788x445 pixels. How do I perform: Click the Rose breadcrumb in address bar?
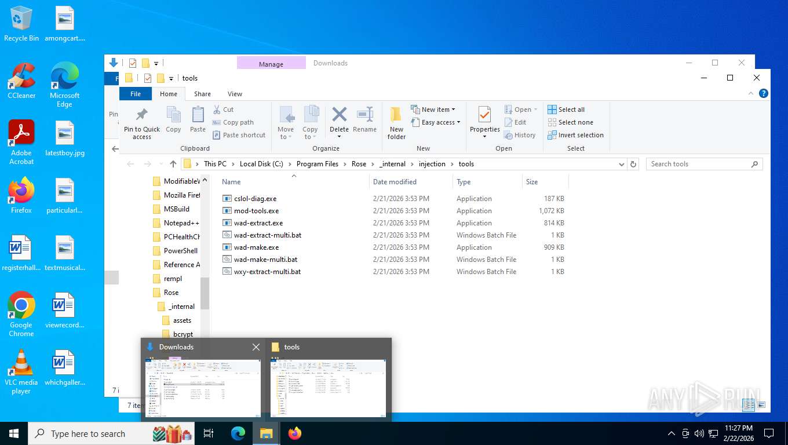tap(359, 164)
